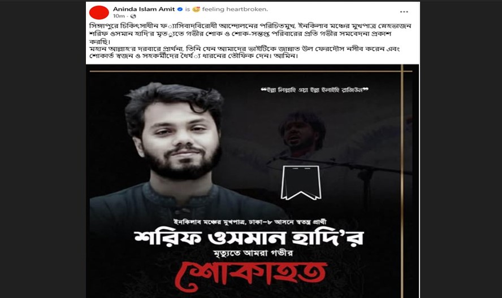
Task: Click the black mourning ribbon badge
Action: (301, 183)
